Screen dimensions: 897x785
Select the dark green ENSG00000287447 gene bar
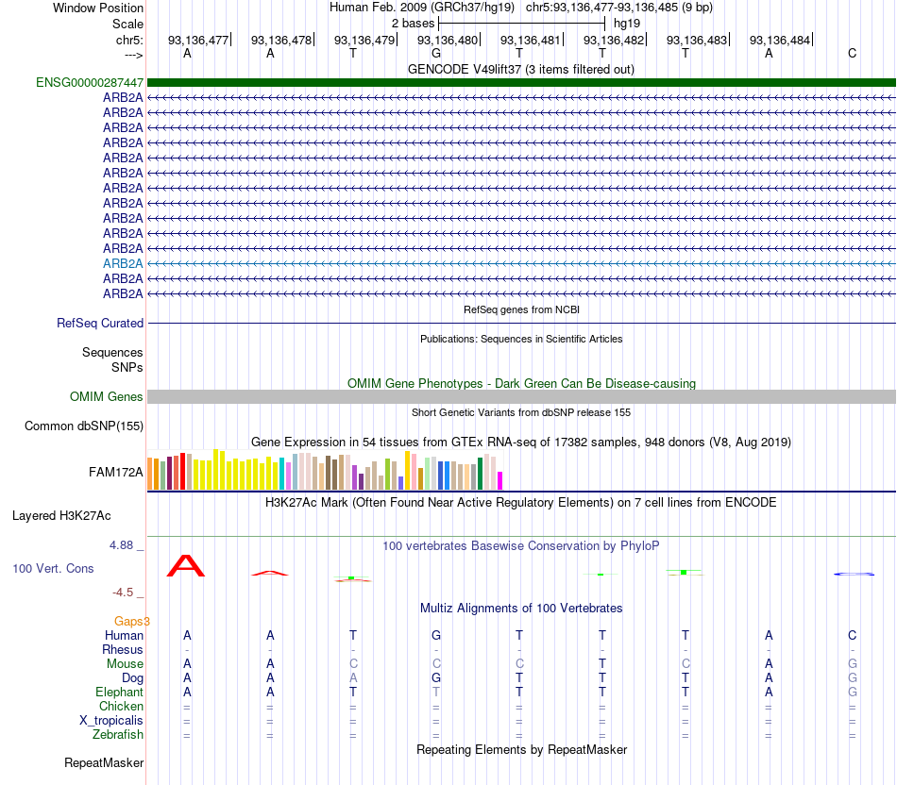[521, 82]
